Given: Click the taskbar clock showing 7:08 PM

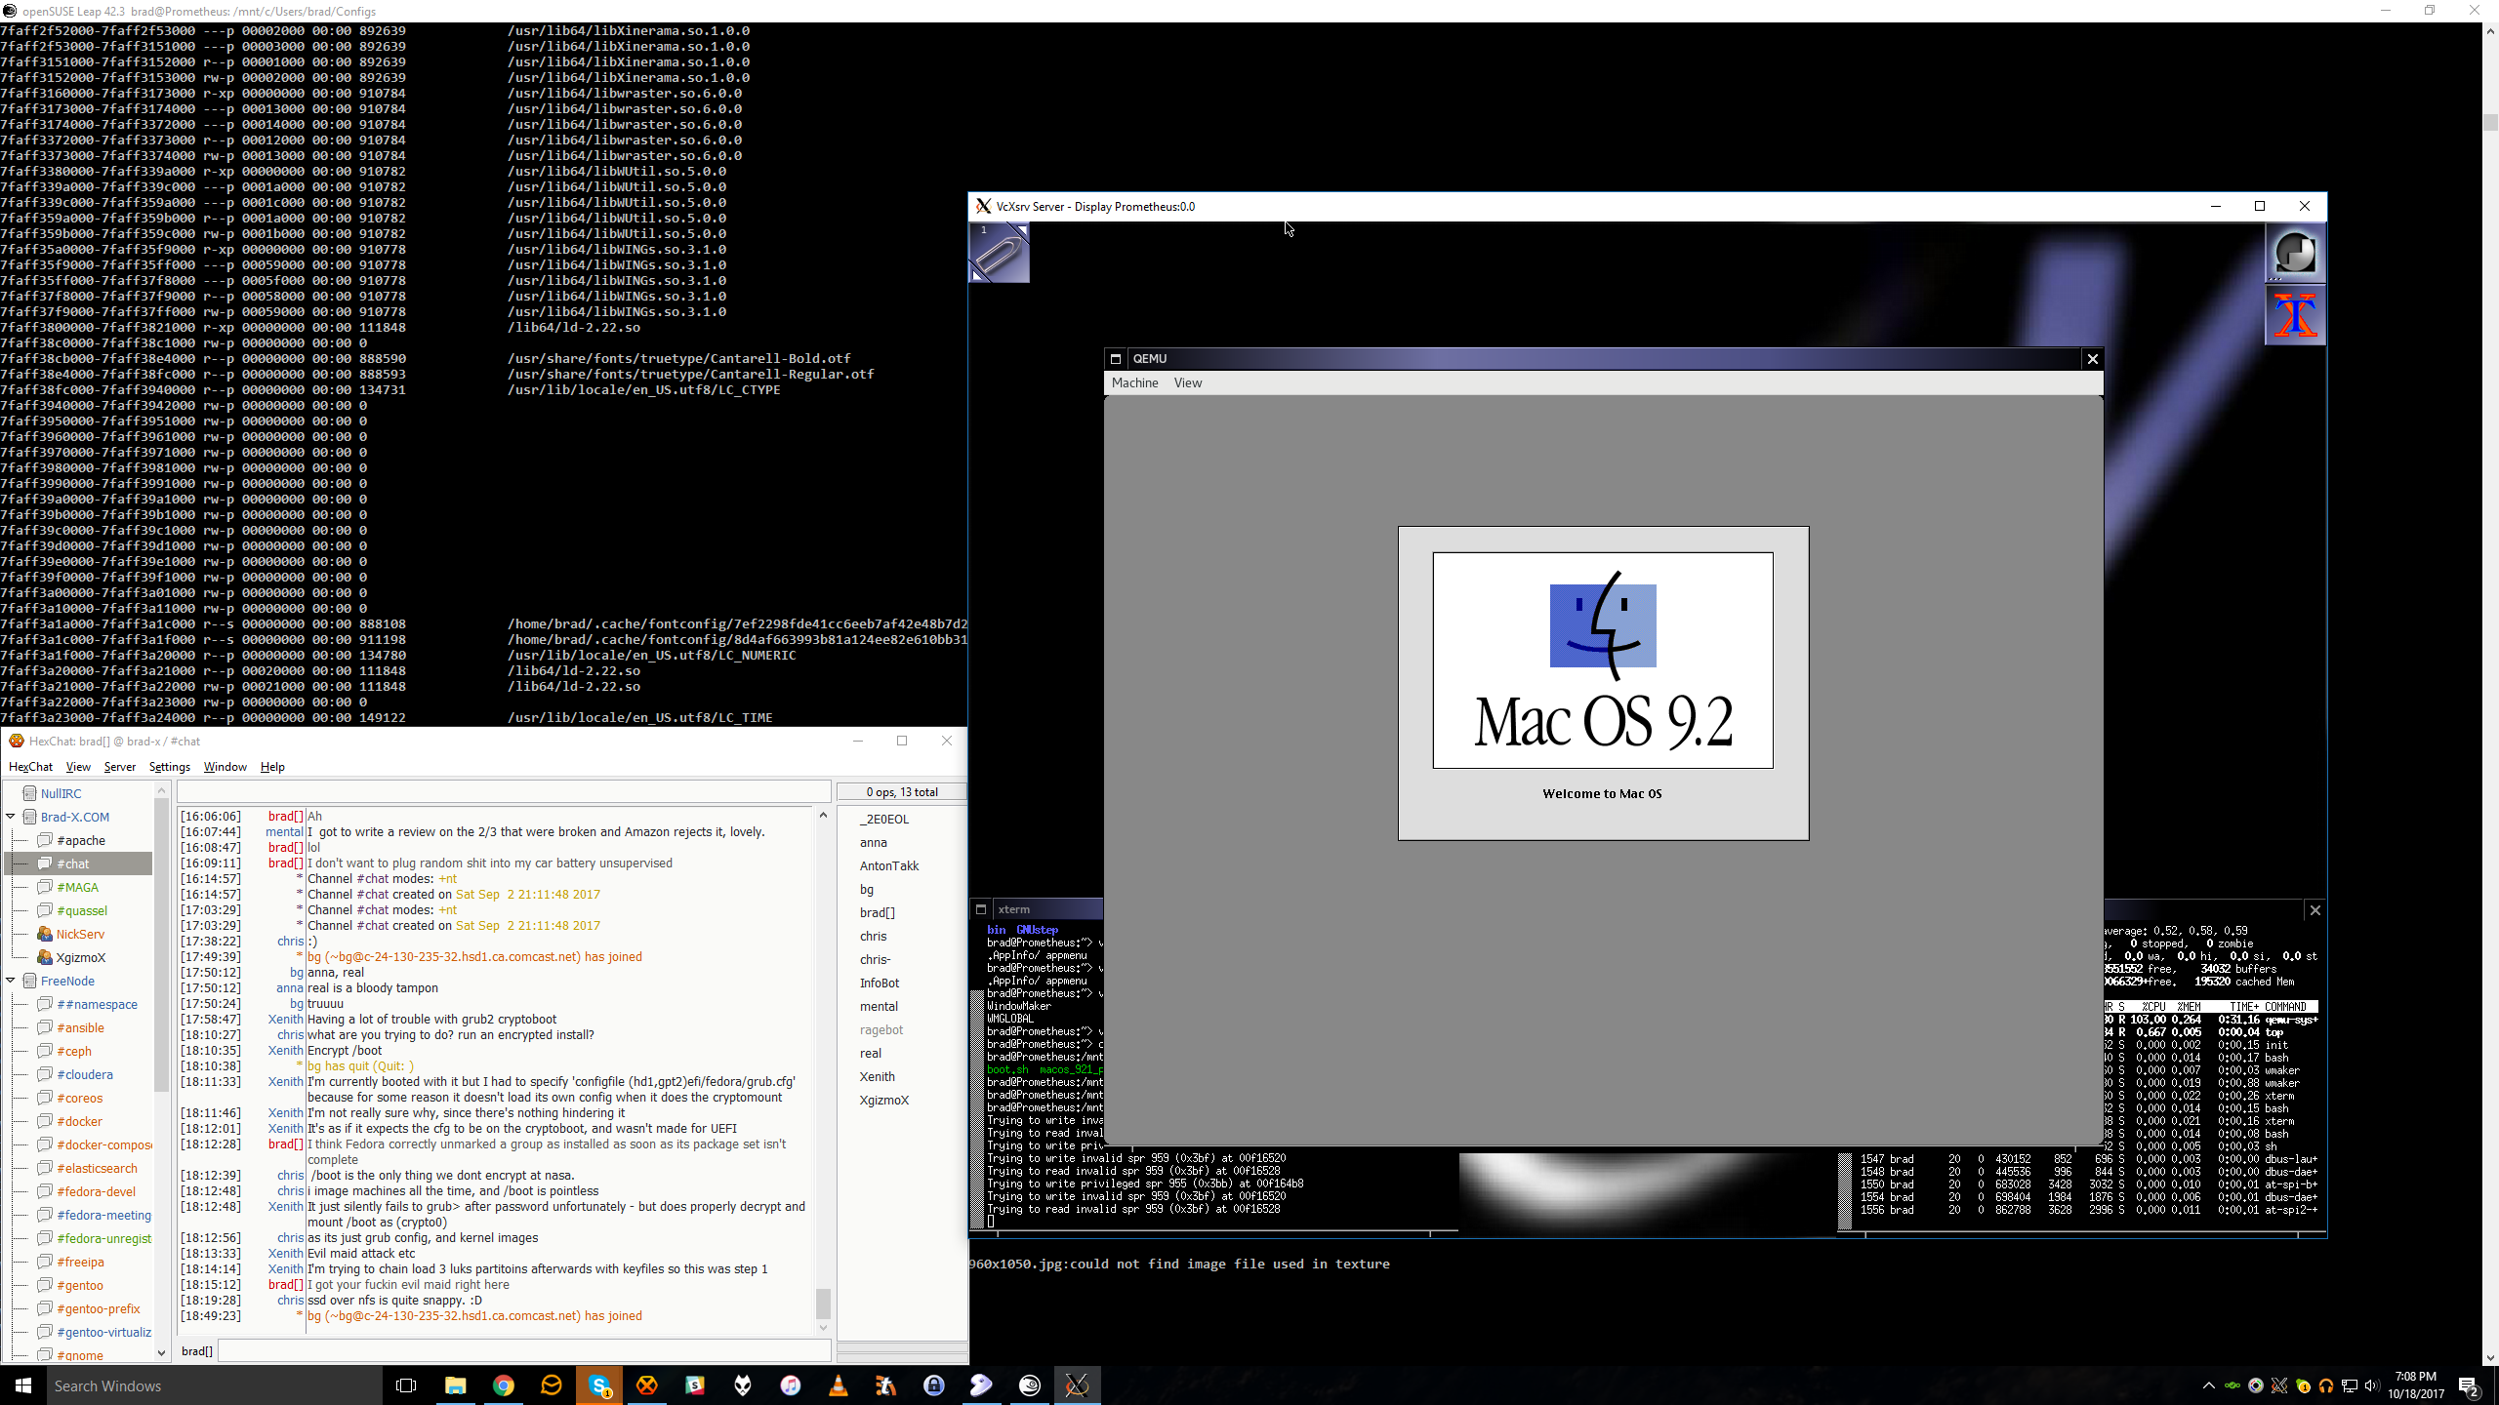Looking at the screenshot, I should [2416, 1385].
